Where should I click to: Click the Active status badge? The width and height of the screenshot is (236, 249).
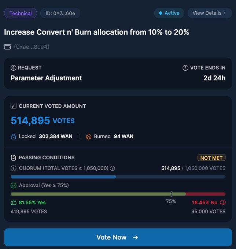click(169, 13)
